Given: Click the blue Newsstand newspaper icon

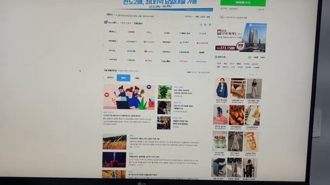Looking at the screenshot, I should pyautogui.click(x=106, y=22).
